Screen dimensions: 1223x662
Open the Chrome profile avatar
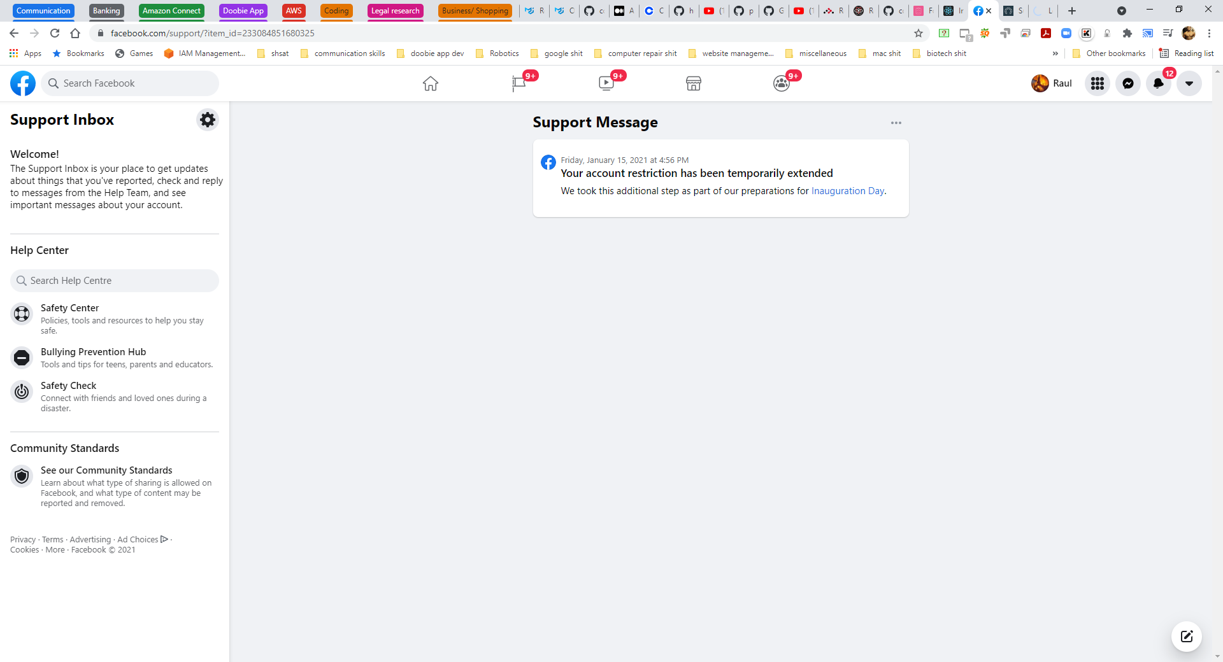coord(1189,33)
